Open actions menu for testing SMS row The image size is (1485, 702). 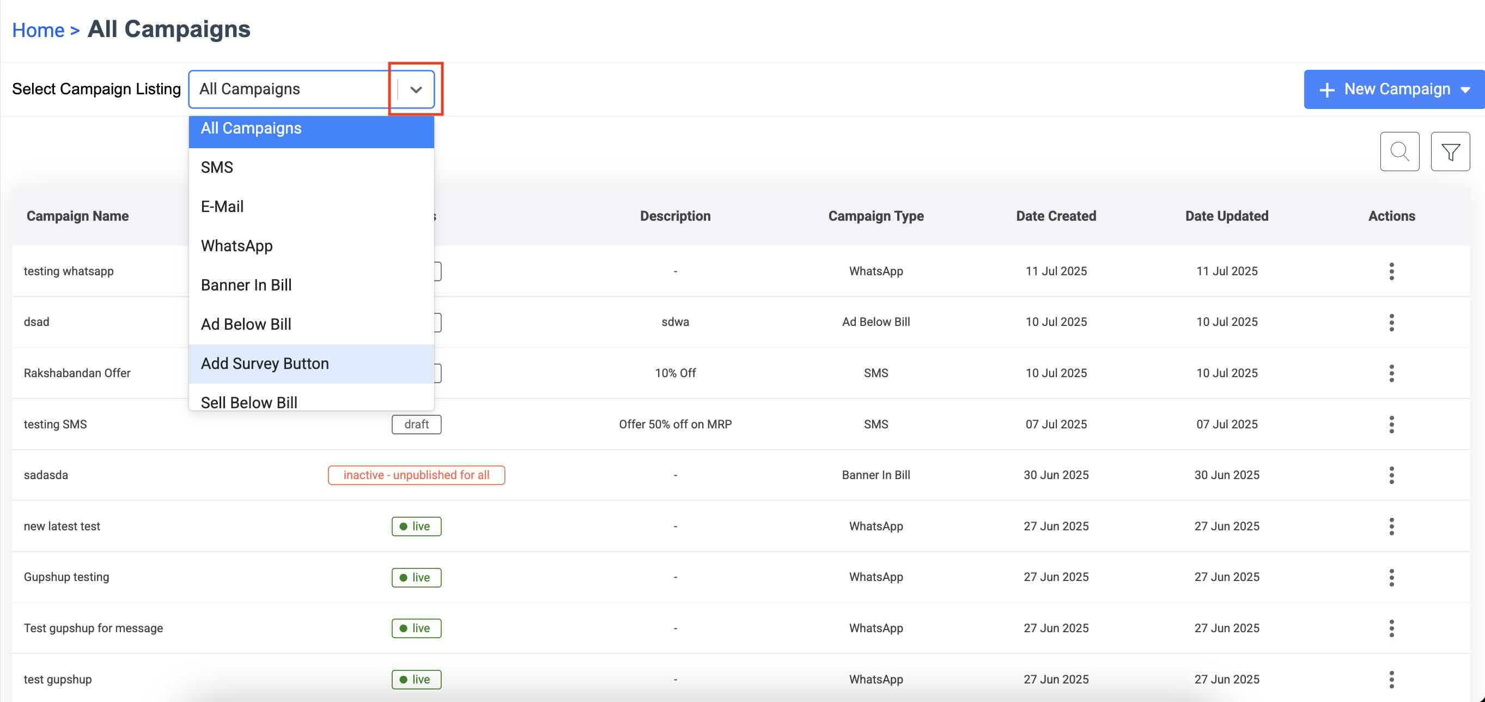tap(1391, 425)
